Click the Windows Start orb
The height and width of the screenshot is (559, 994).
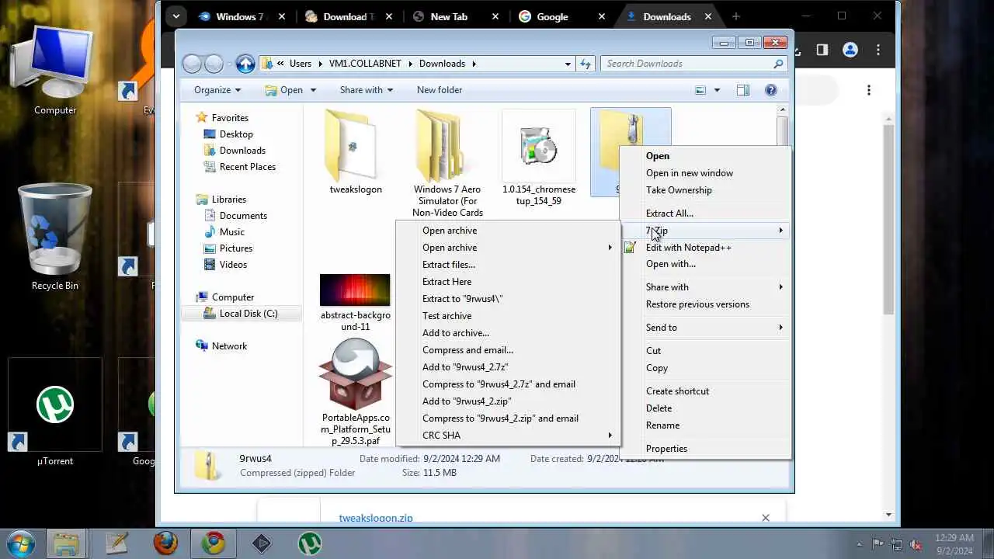[x=20, y=543]
